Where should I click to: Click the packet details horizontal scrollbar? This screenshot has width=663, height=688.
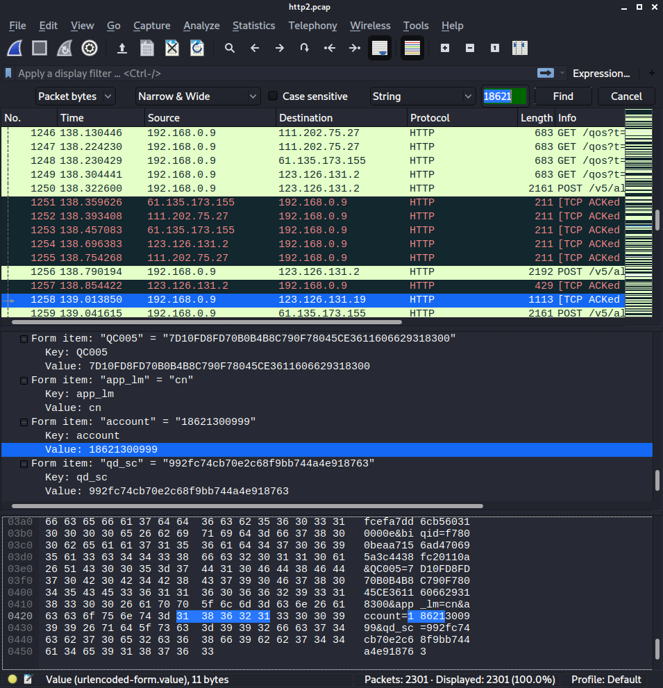click(247, 506)
